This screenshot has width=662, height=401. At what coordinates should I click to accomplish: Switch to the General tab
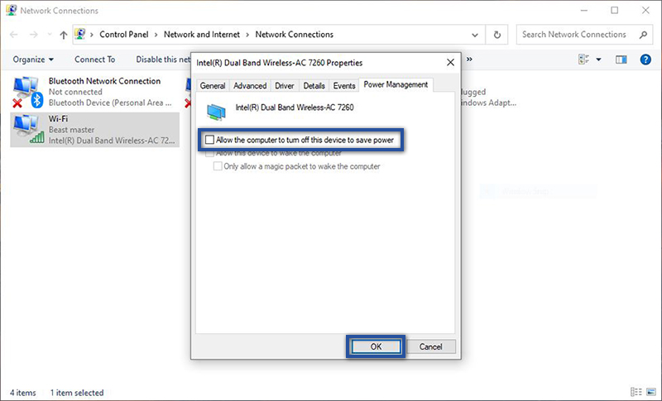click(x=213, y=85)
